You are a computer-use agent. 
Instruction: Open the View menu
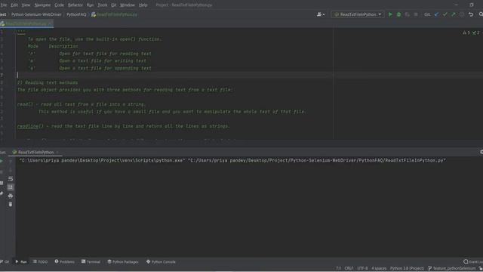pos(26,5)
